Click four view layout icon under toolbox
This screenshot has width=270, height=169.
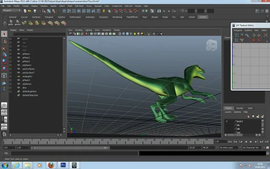pos(4,112)
